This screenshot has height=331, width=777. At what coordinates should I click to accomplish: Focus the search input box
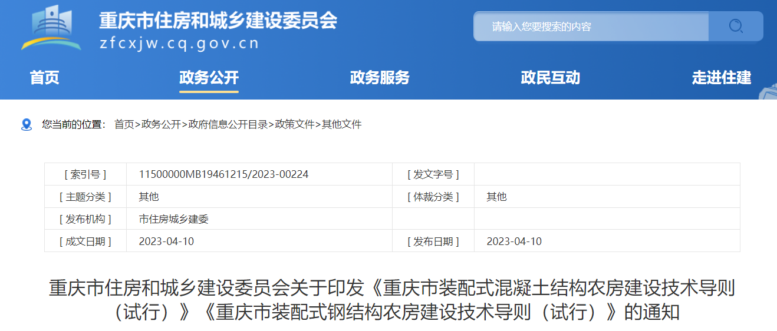click(591, 27)
